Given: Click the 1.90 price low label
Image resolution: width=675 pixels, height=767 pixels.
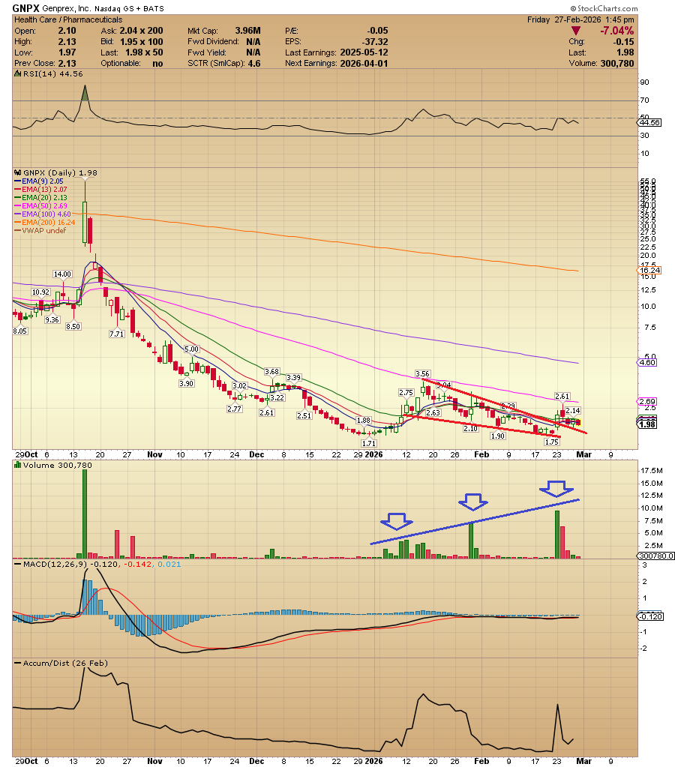Looking at the screenshot, I should pos(498,436).
